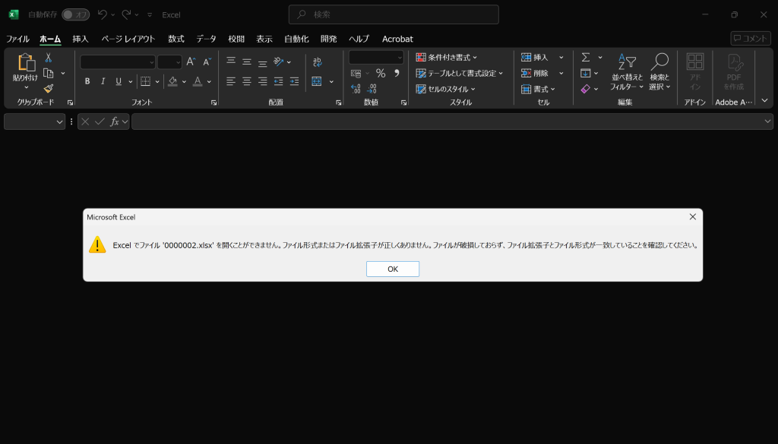Open the Quick Access Toolbar customize menu
The height and width of the screenshot is (444, 778).
150,15
